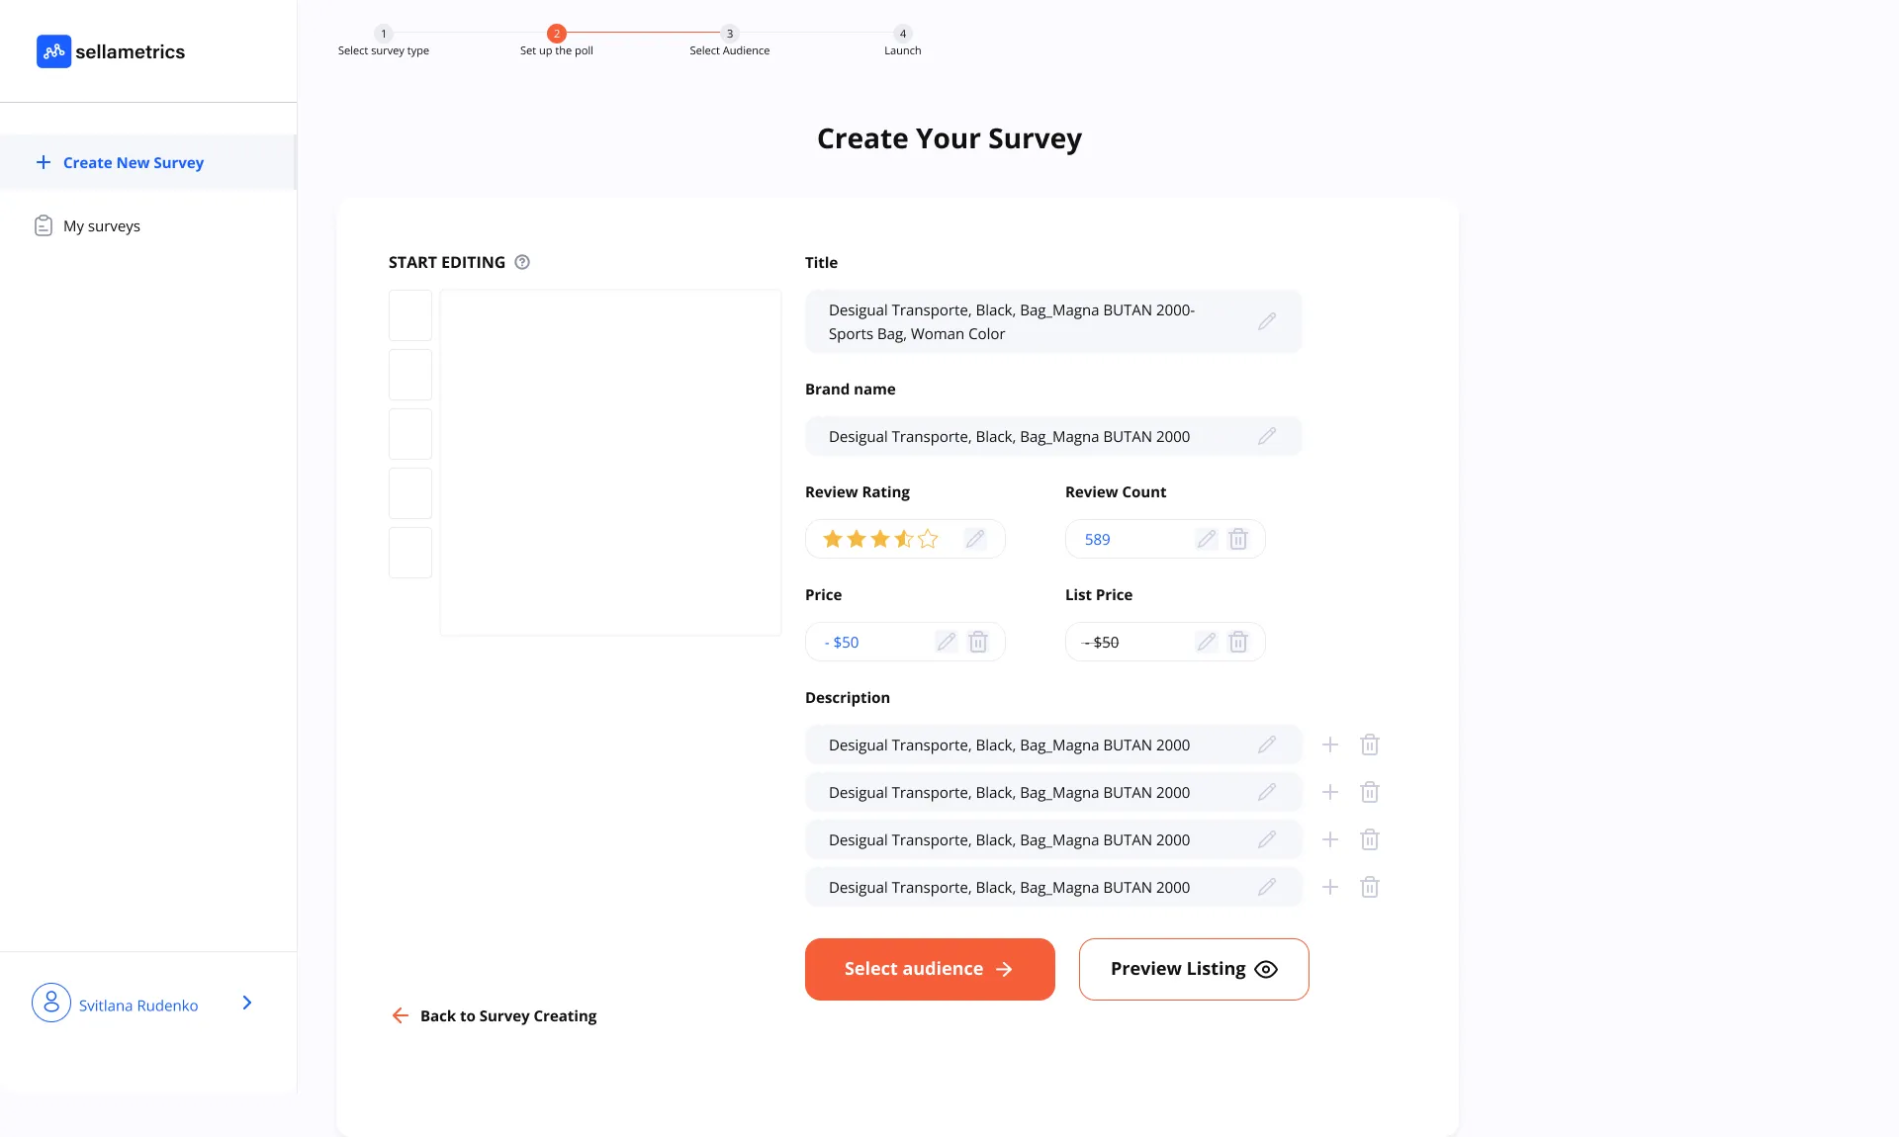Click the first rating star
Screen dimensions: 1899x1137
pyautogui.click(x=833, y=539)
